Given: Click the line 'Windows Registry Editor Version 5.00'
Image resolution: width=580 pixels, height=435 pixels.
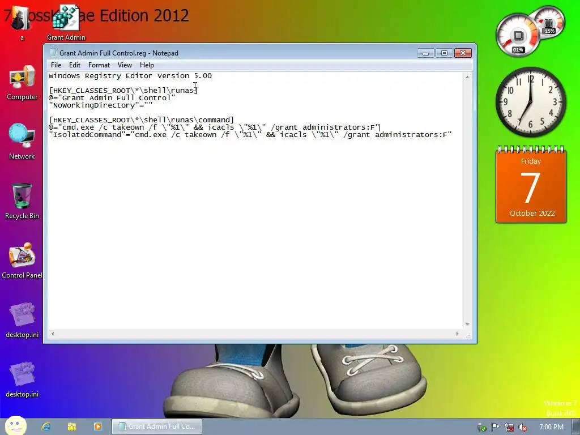Looking at the screenshot, I should click(130, 76).
